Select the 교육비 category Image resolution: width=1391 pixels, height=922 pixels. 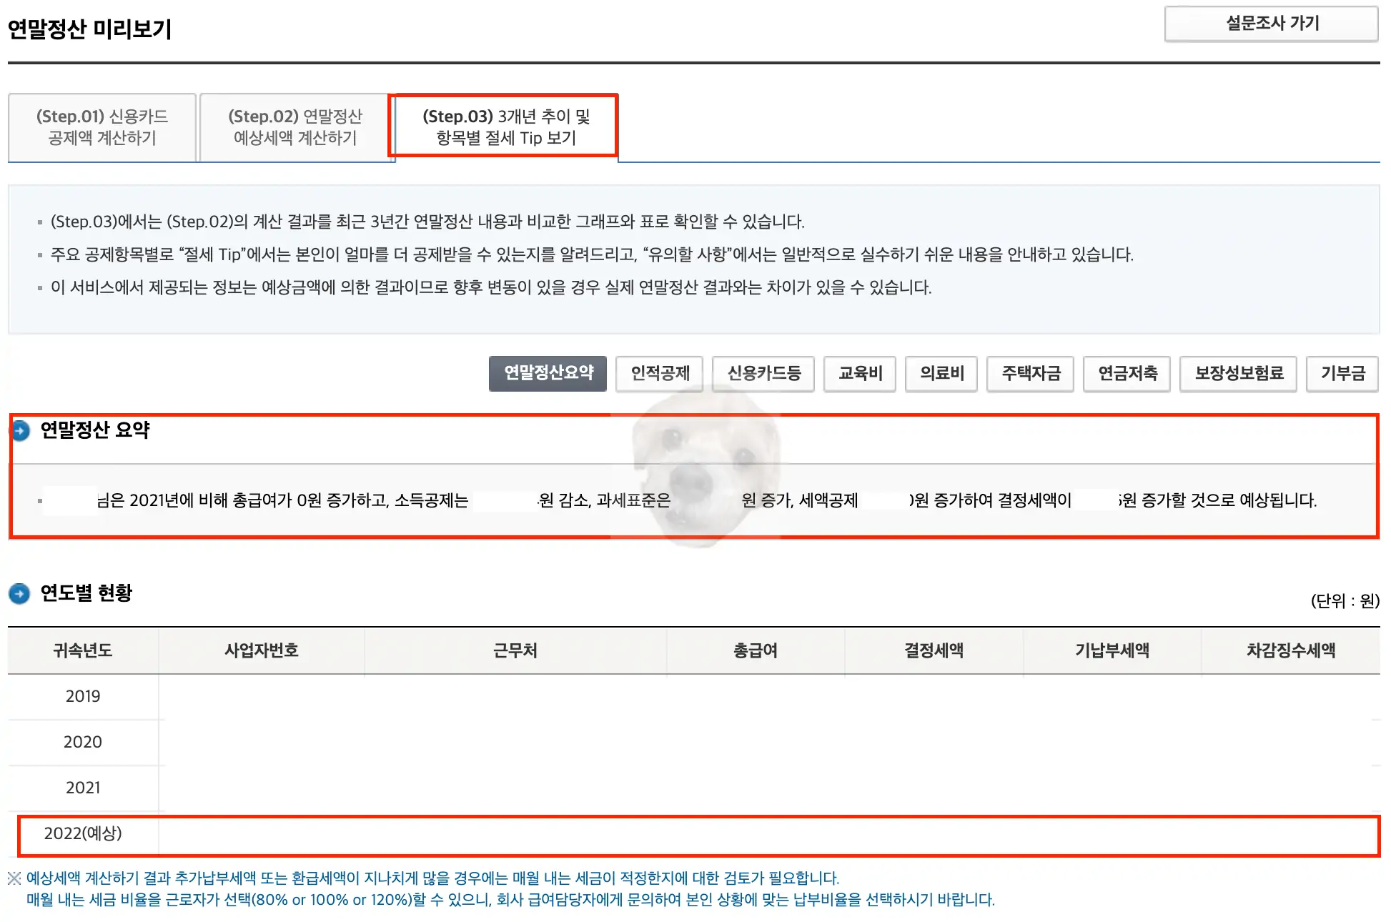point(859,373)
